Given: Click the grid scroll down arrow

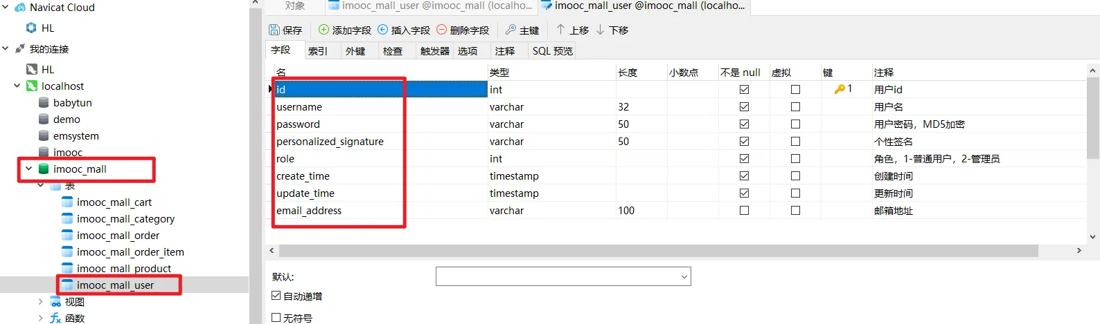Looking at the screenshot, I should 1093,237.
